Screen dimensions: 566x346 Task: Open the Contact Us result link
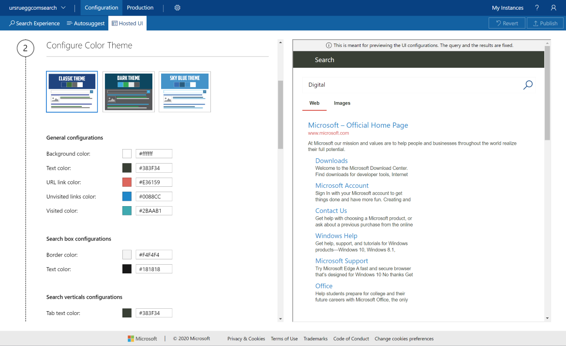click(x=331, y=211)
